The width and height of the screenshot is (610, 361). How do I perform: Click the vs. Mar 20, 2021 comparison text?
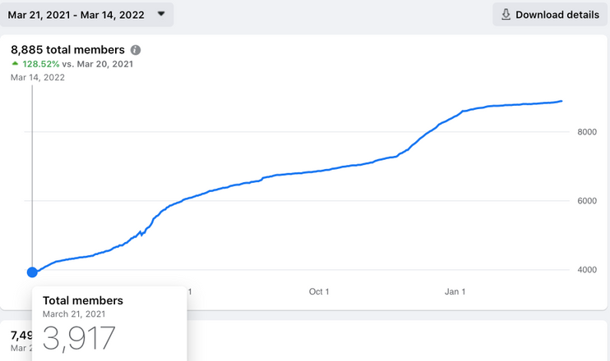[x=98, y=63]
